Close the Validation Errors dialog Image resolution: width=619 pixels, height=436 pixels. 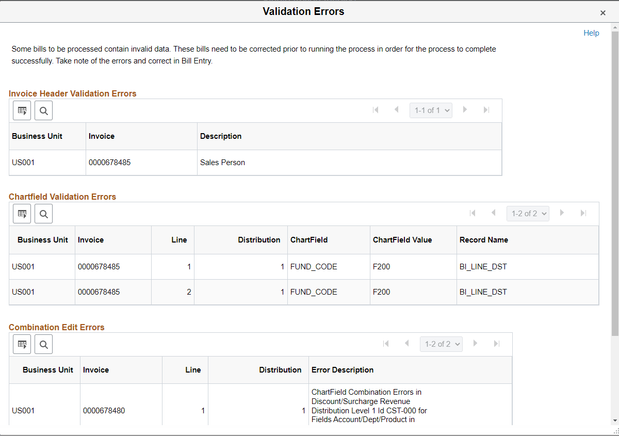(602, 12)
